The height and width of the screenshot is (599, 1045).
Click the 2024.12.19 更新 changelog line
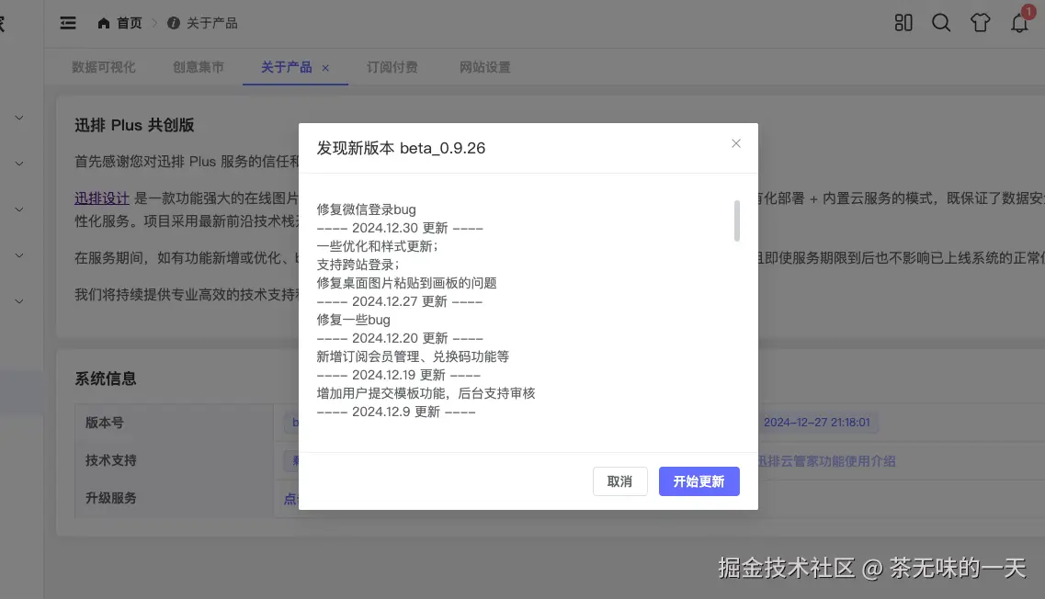(399, 375)
